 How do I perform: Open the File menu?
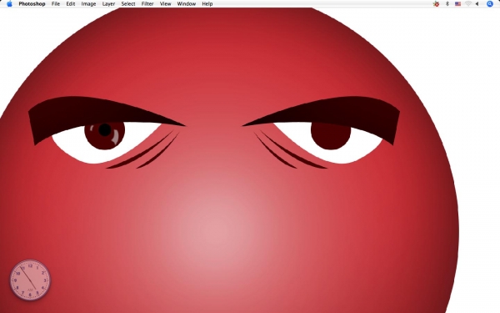pos(56,4)
